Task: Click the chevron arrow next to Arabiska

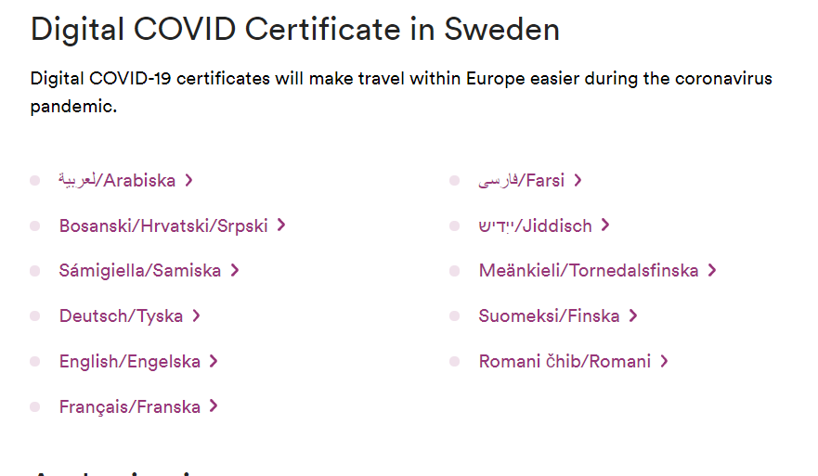Action: click(189, 181)
